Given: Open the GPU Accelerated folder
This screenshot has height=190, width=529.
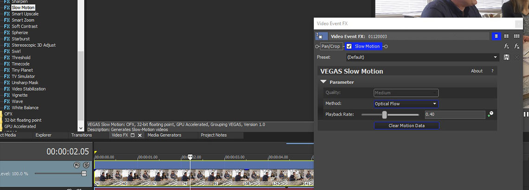Looking at the screenshot, I should [x=20, y=127].
